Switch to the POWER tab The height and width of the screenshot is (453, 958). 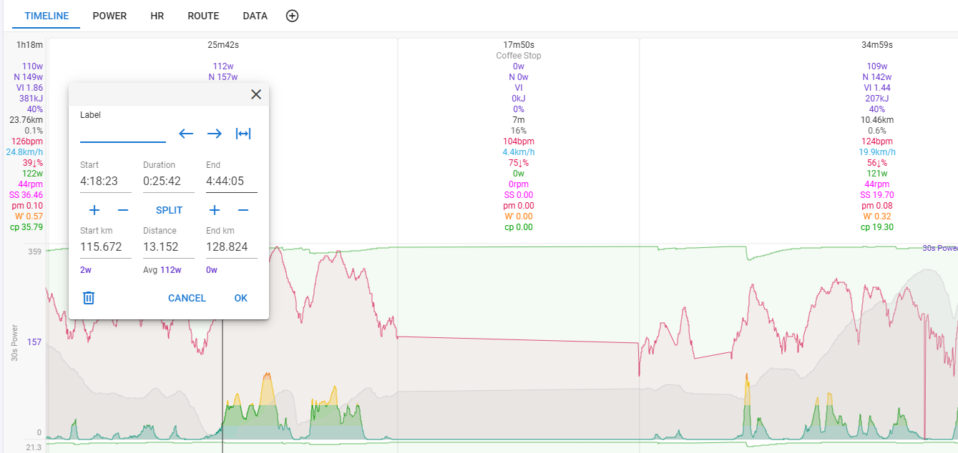coord(109,16)
